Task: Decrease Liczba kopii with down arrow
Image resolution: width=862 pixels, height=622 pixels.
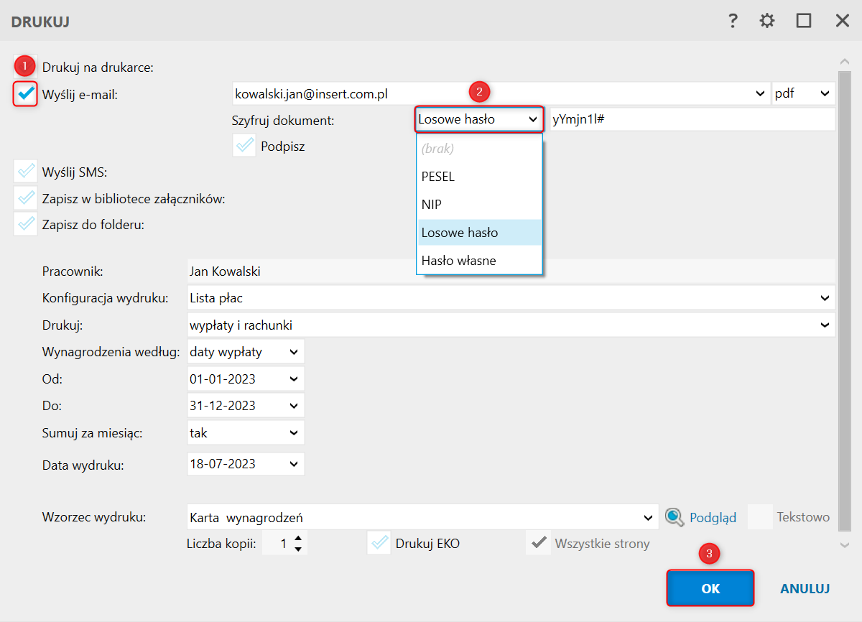Action: pyautogui.click(x=298, y=549)
